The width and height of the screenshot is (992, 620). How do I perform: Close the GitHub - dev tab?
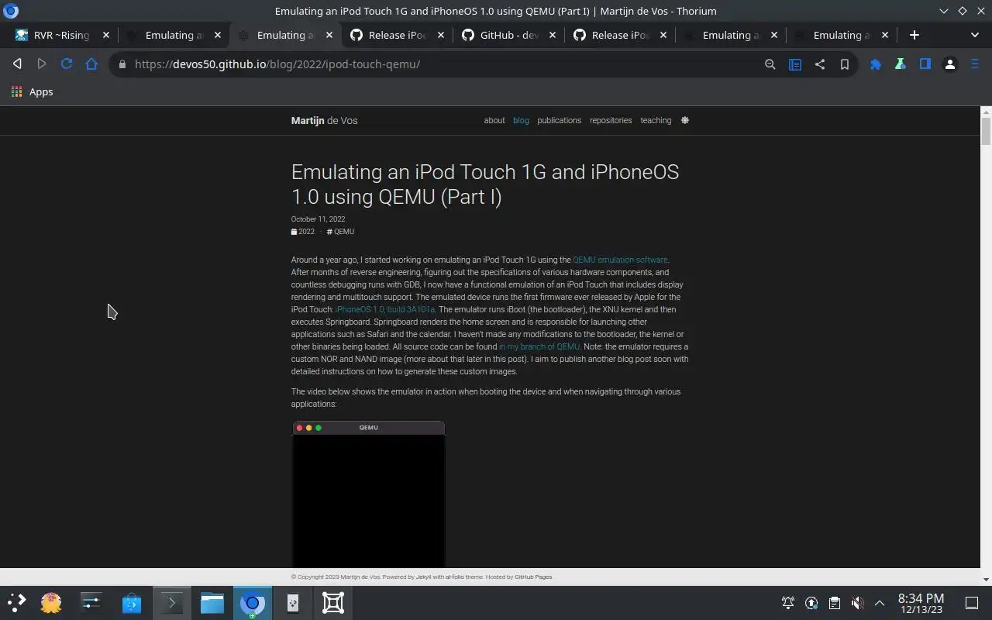(552, 35)
